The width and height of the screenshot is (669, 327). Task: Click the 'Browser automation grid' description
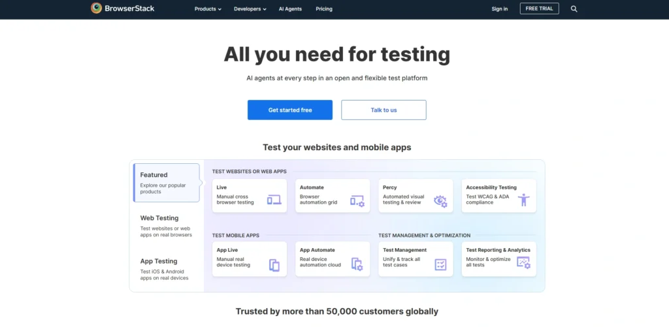pos(318,200)
